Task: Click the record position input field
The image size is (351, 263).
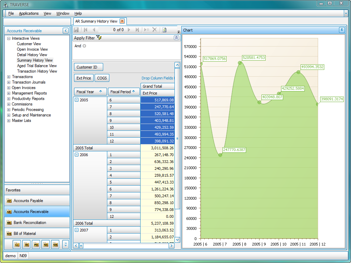Action: [x=107, y=30]
